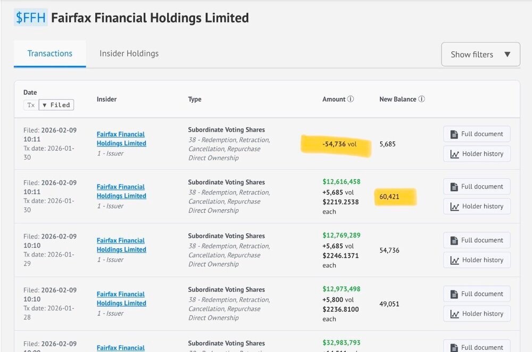
Task: Toggle date sorting to Tx
Action: 31,105
